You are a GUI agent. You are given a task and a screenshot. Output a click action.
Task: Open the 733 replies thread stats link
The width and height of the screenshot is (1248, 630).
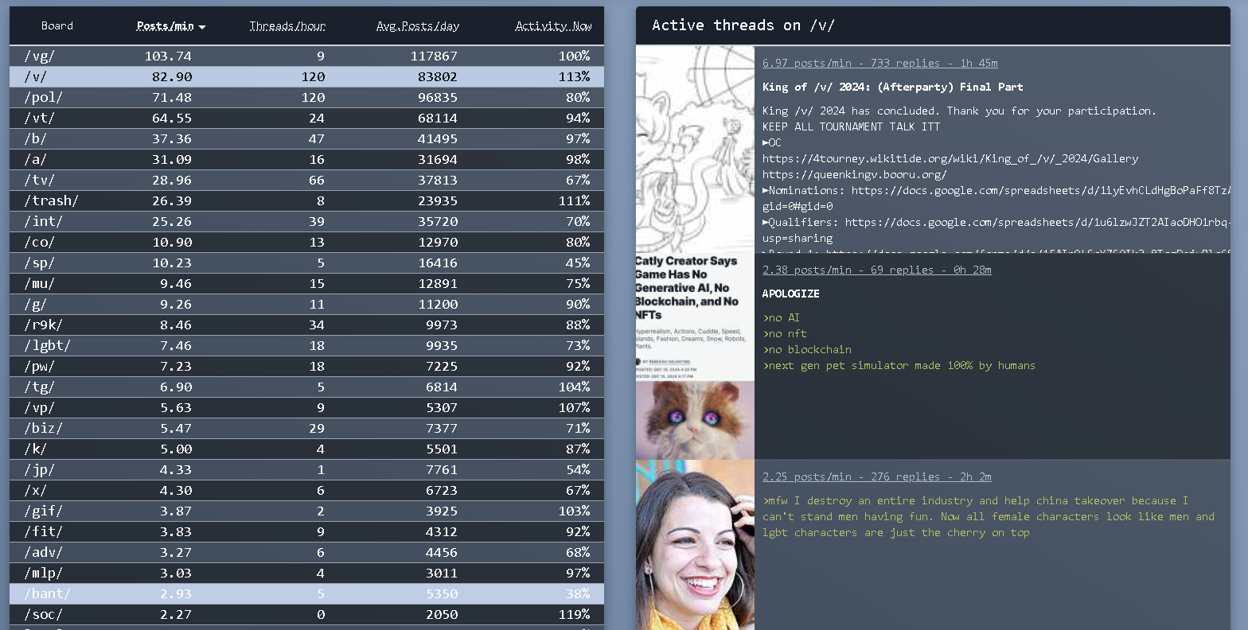879,64
